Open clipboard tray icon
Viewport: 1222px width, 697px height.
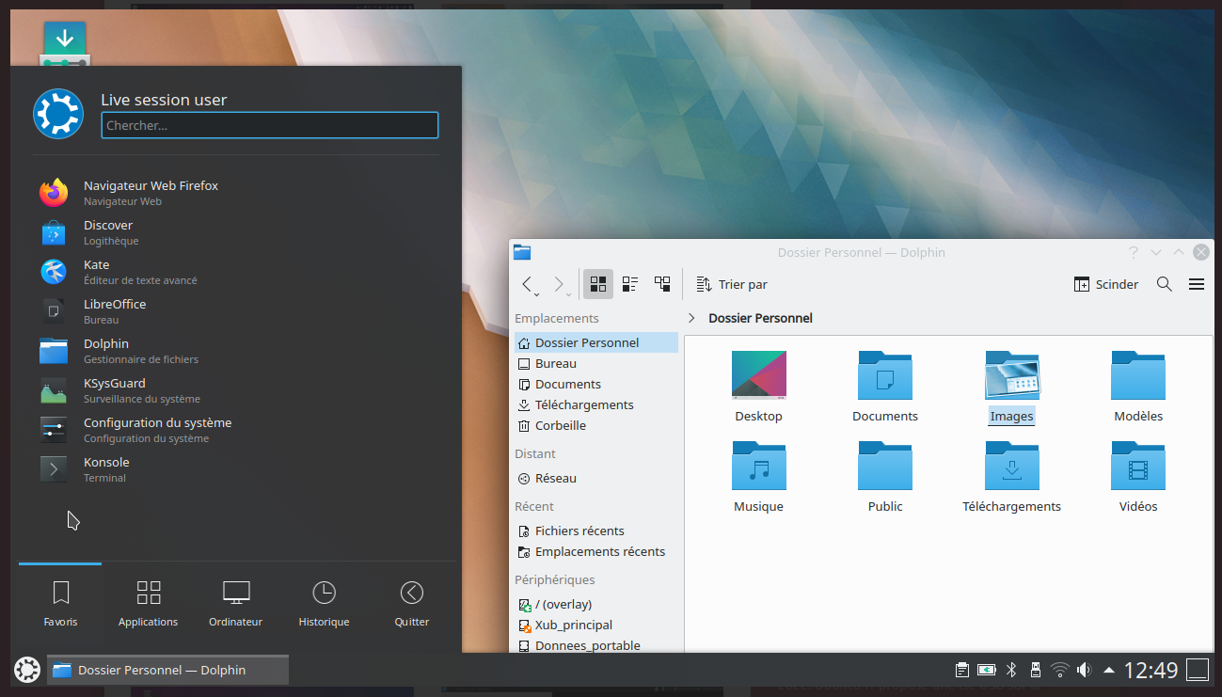(962, 670)
